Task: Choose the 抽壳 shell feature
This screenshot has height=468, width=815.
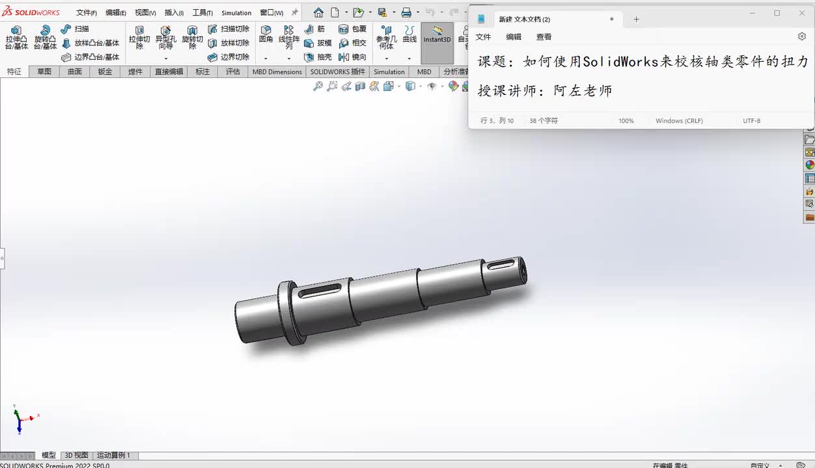Action: [318, 57]
